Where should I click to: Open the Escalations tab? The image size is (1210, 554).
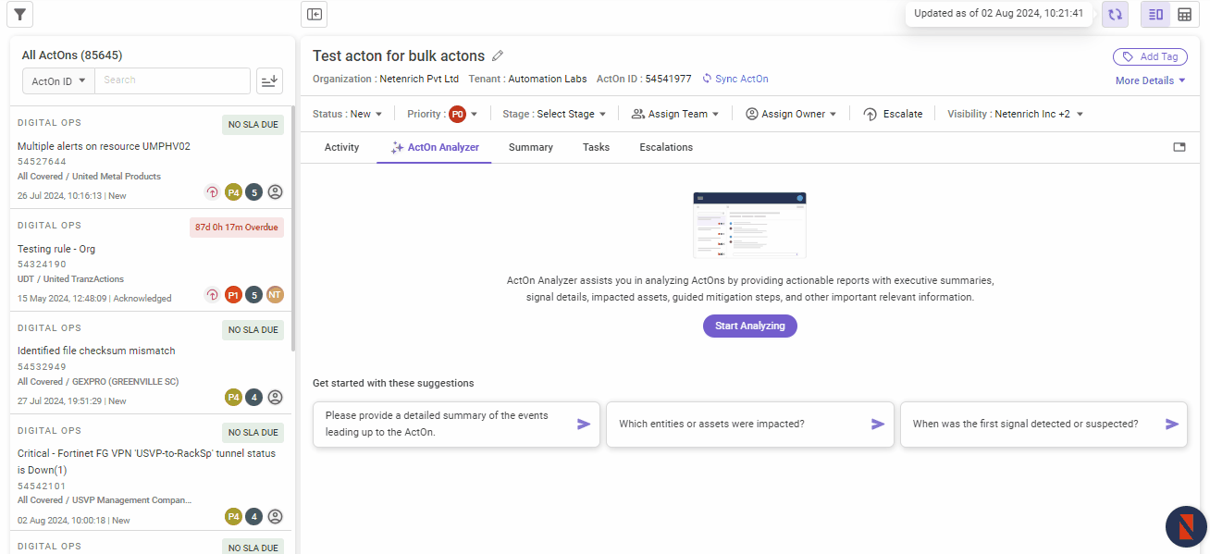click(x=666, y=147)
